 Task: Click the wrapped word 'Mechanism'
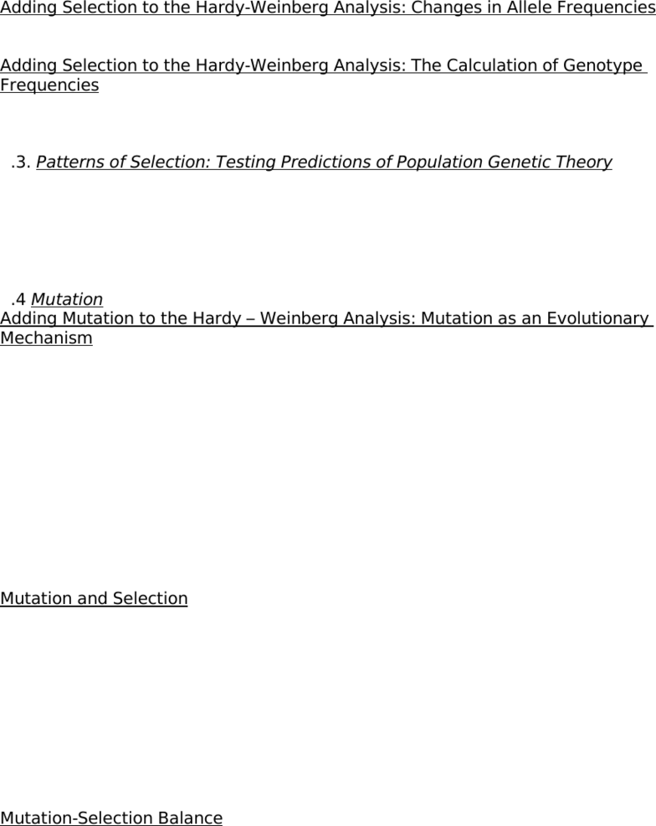tap(46, 338)
